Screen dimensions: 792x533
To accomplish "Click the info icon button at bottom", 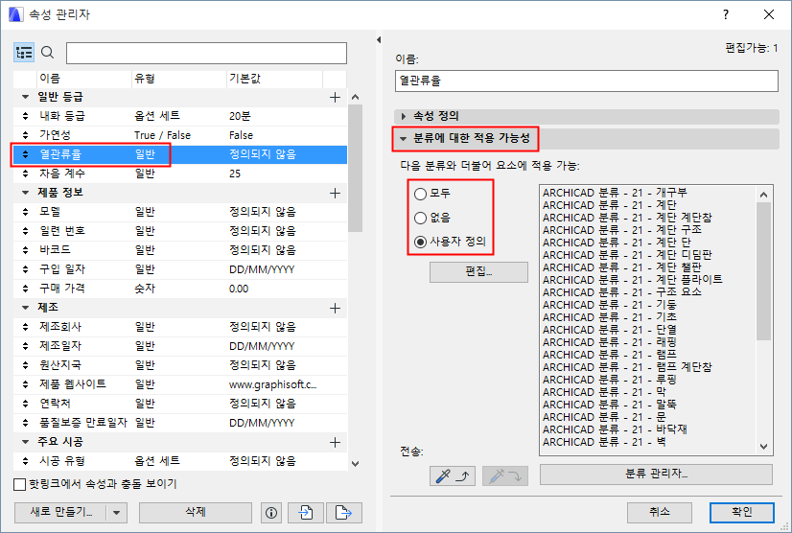I will click(x=271, y=513).
